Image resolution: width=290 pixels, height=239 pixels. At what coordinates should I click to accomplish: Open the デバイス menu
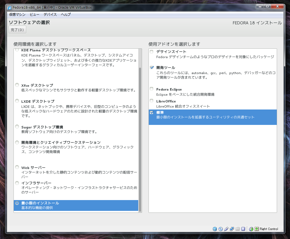pyautogui.click(x=50, y=14)
